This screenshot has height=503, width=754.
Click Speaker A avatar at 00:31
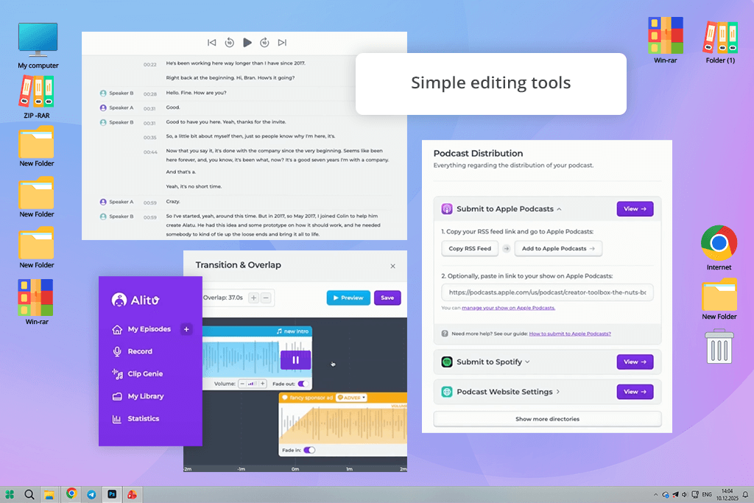click(x=103, y=108)
